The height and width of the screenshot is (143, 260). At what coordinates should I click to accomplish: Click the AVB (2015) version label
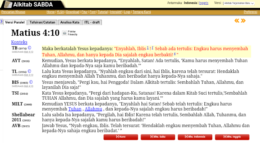pyautogui.click(x=21, y=126)
